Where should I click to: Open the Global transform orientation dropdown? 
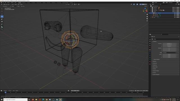pos(68,4)
